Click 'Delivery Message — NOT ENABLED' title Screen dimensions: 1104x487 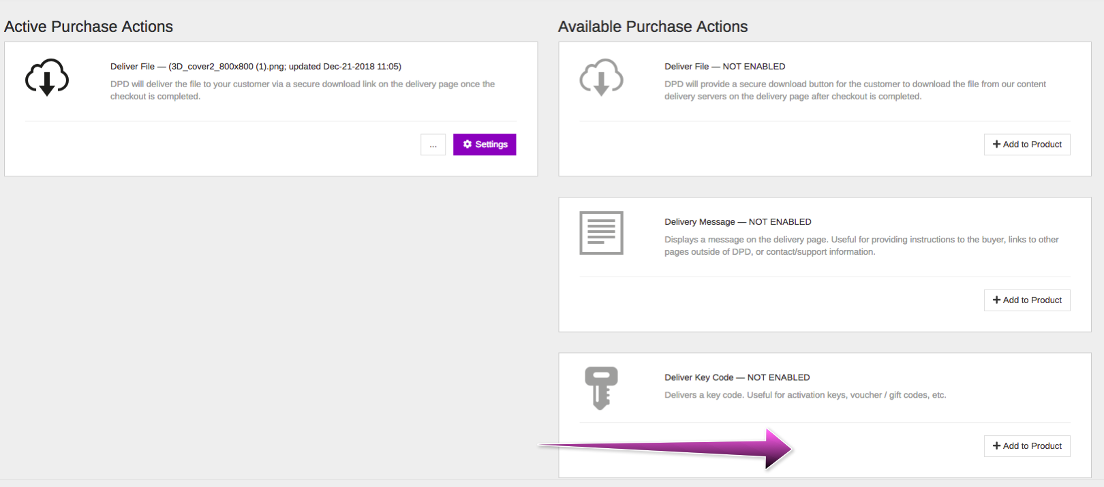point(738,222)
